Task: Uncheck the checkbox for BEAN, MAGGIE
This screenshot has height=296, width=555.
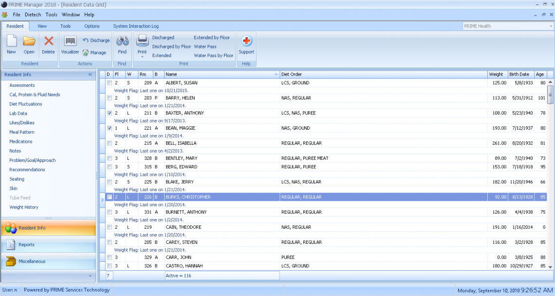Action: tap(110, 128)
